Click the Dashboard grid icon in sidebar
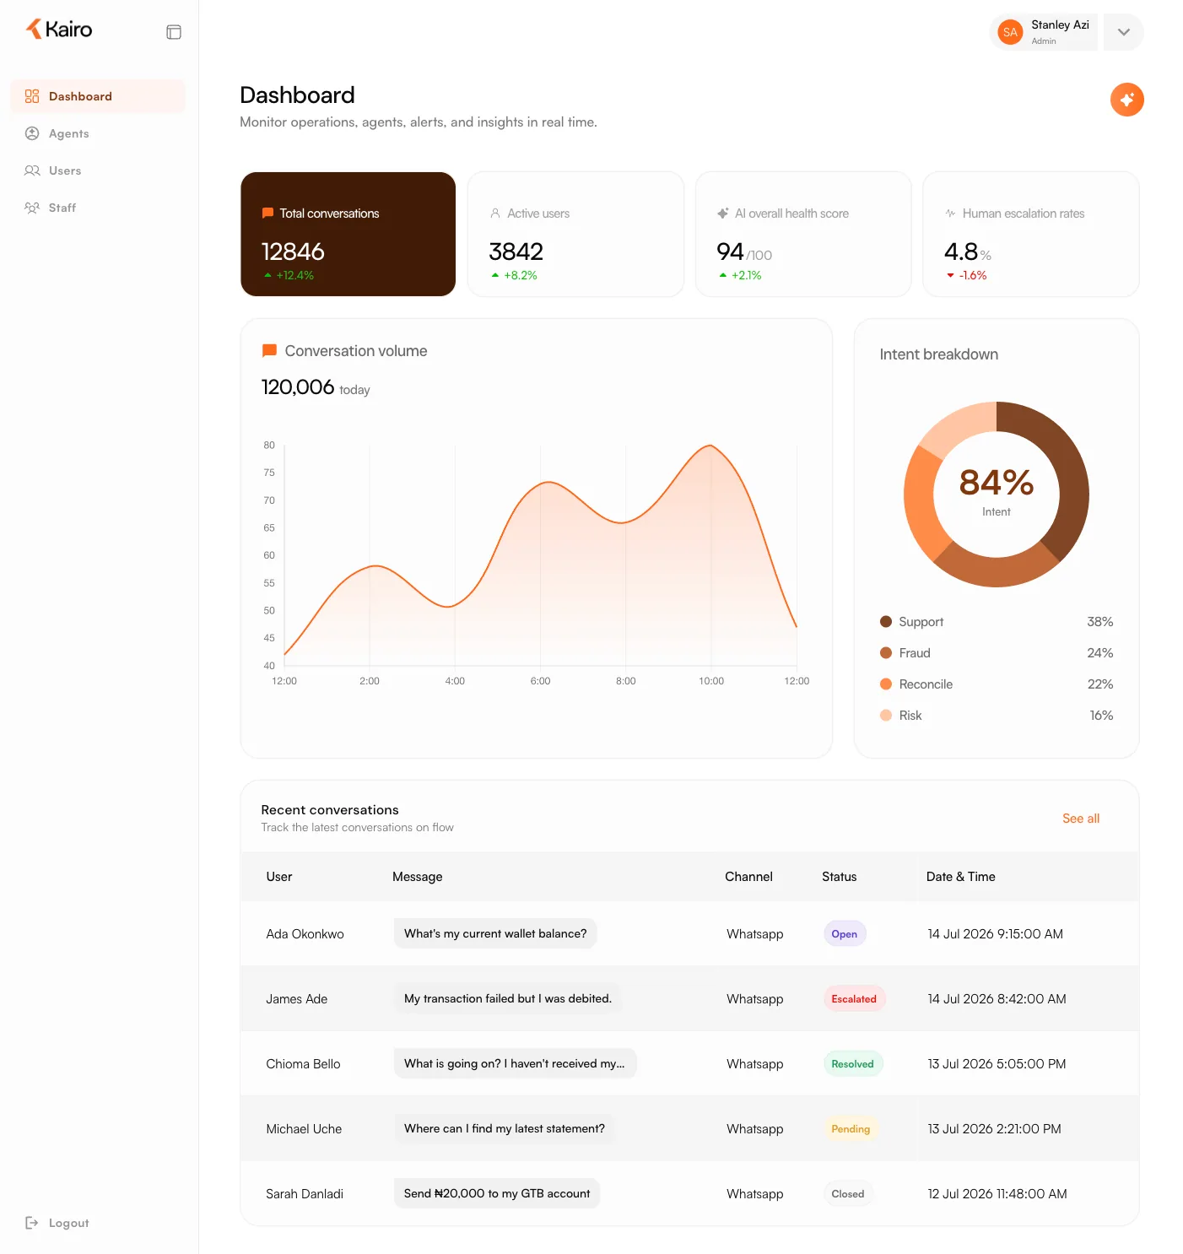Image resolution: width=1183 pixels, height=1254 pixels. (x=32, y=96)
